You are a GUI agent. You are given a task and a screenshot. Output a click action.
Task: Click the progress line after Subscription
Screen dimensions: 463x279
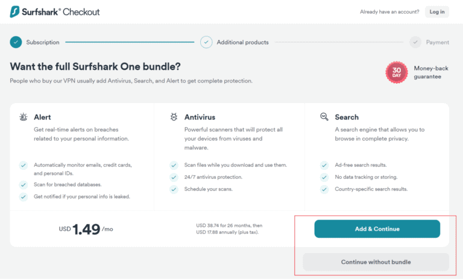[130, 42]
